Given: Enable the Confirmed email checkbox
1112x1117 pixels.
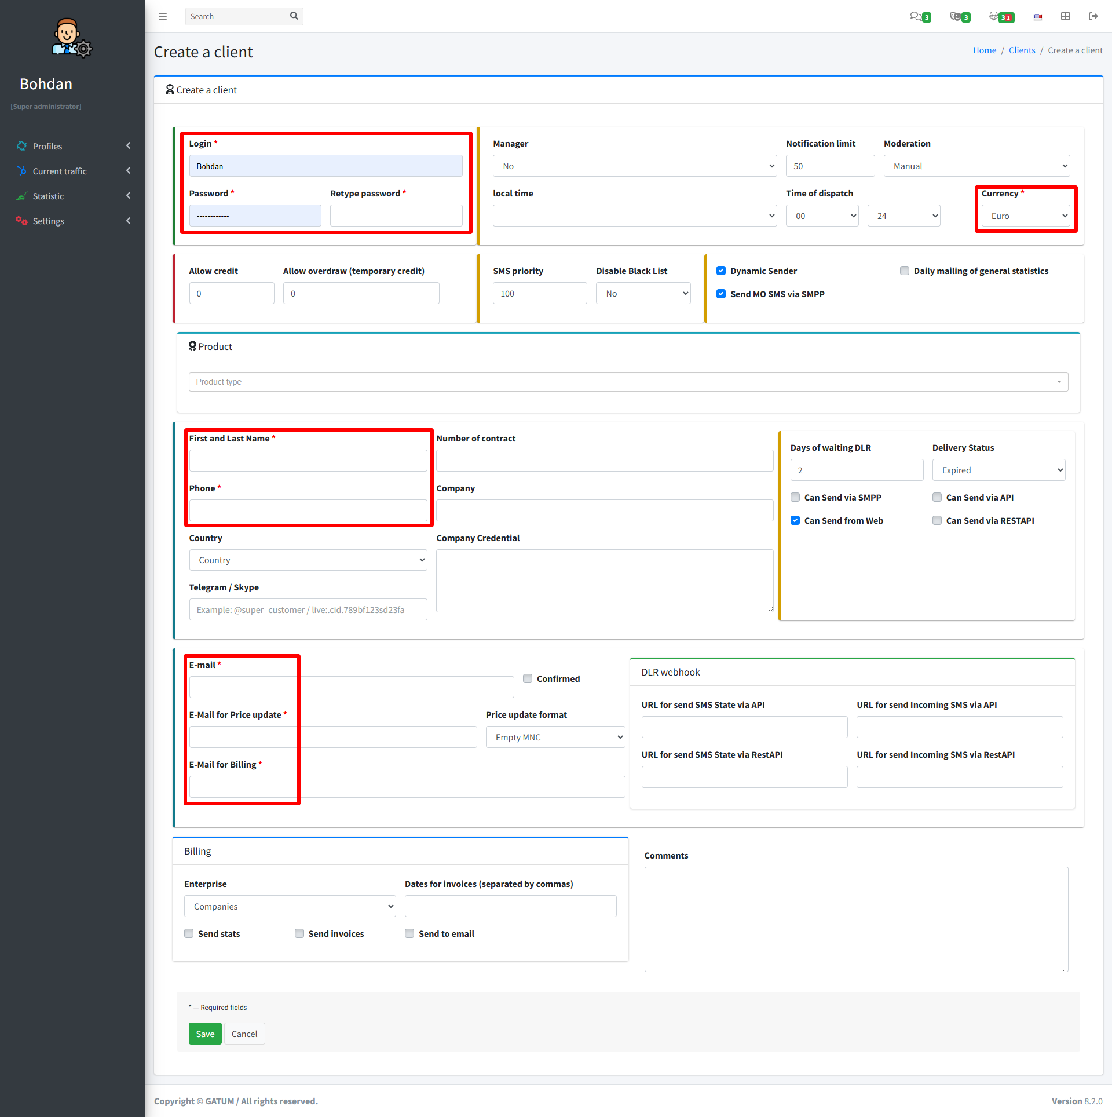Looking at the screenshot, I should tap(528, 678).
